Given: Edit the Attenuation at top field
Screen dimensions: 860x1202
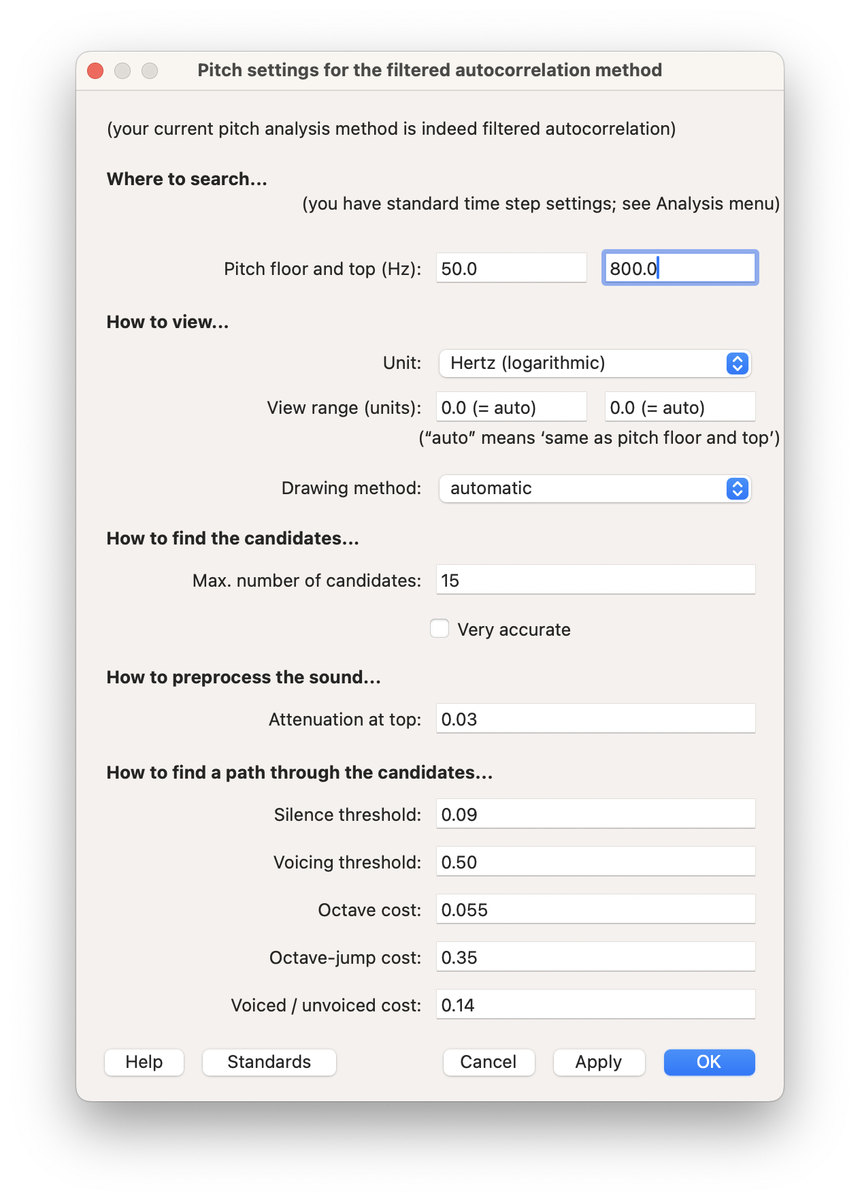Looking at the screenshot, I should pyautogui.click(x=596, y=719).
